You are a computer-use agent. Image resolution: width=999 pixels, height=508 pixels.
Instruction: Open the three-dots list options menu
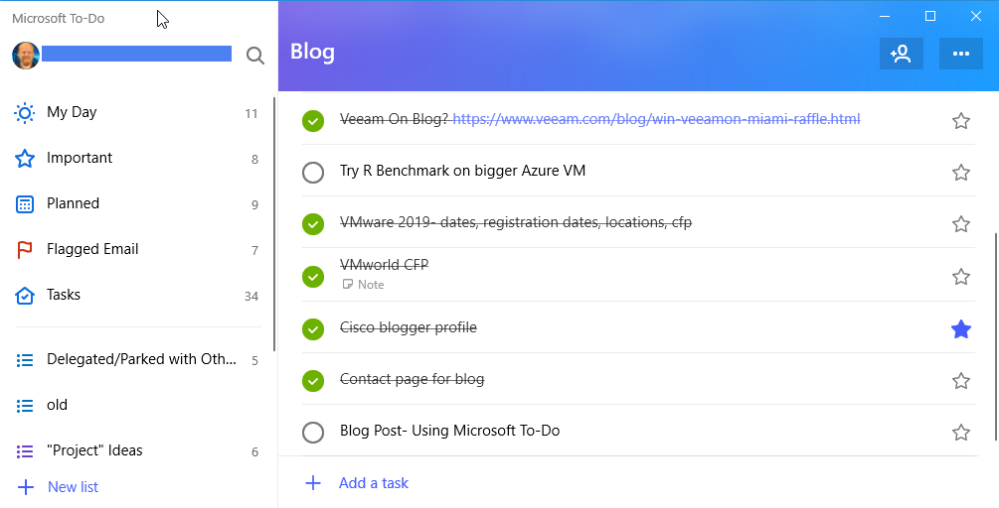tap(961, 54)
